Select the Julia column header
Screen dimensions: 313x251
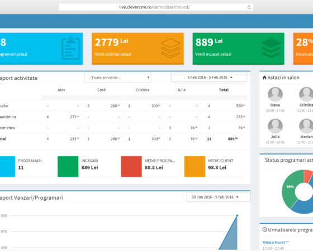(181, 90)
